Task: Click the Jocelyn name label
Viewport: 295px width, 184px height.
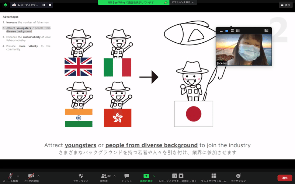Action: [x=222, y=63]
